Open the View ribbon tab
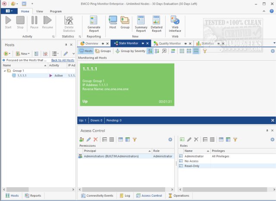This screenshot has height=201, width=276. 39,11
